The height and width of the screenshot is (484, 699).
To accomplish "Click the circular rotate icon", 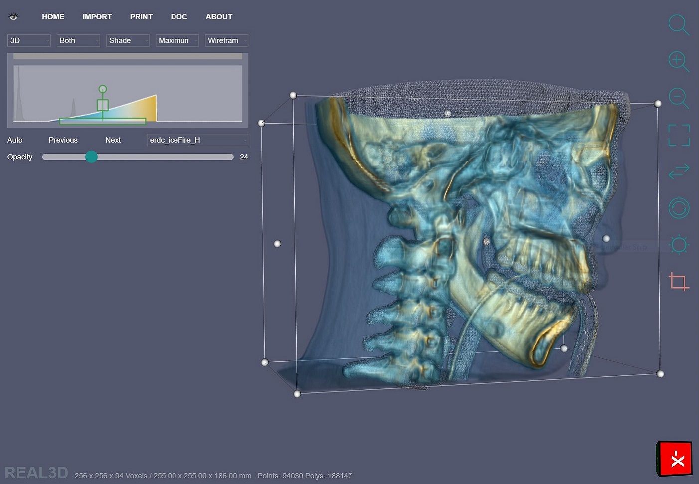I will 679,208.
